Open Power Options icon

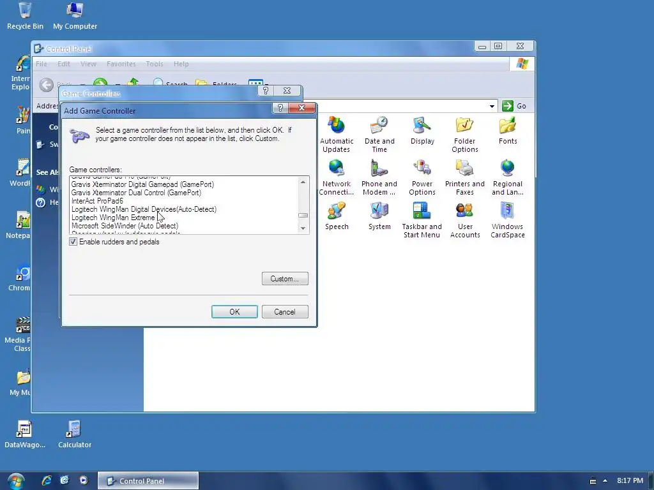(422, 177)
